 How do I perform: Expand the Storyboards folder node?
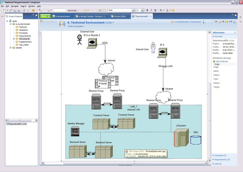pos(14,39)
